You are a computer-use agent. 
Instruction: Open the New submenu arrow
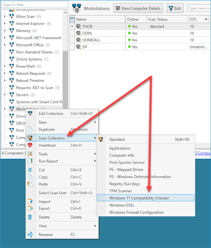point(95,122)
